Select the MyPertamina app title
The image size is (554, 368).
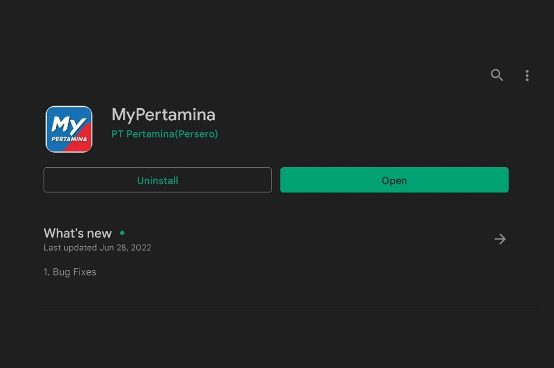(x=163, y=115)
